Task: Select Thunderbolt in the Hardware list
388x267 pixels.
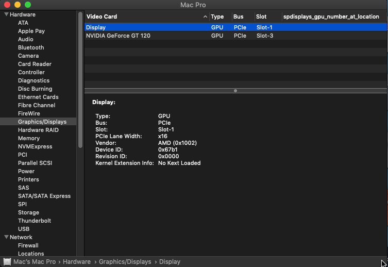Action: click(x=35, y=221)
